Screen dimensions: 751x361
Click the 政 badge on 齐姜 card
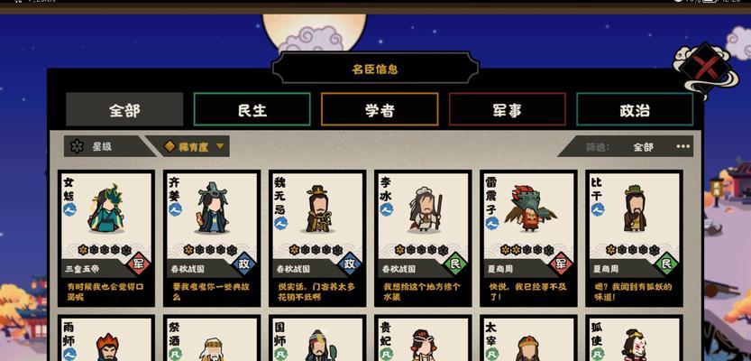pos(244,264)
